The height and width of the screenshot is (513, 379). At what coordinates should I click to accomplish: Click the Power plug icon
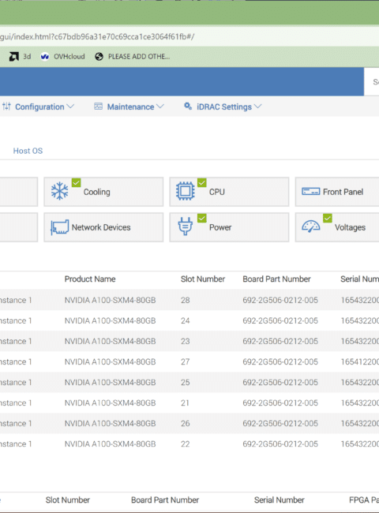tap(186, 227)
